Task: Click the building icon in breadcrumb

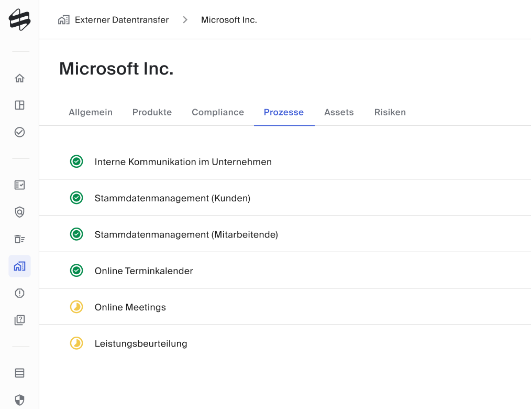Action: point(64,20)
